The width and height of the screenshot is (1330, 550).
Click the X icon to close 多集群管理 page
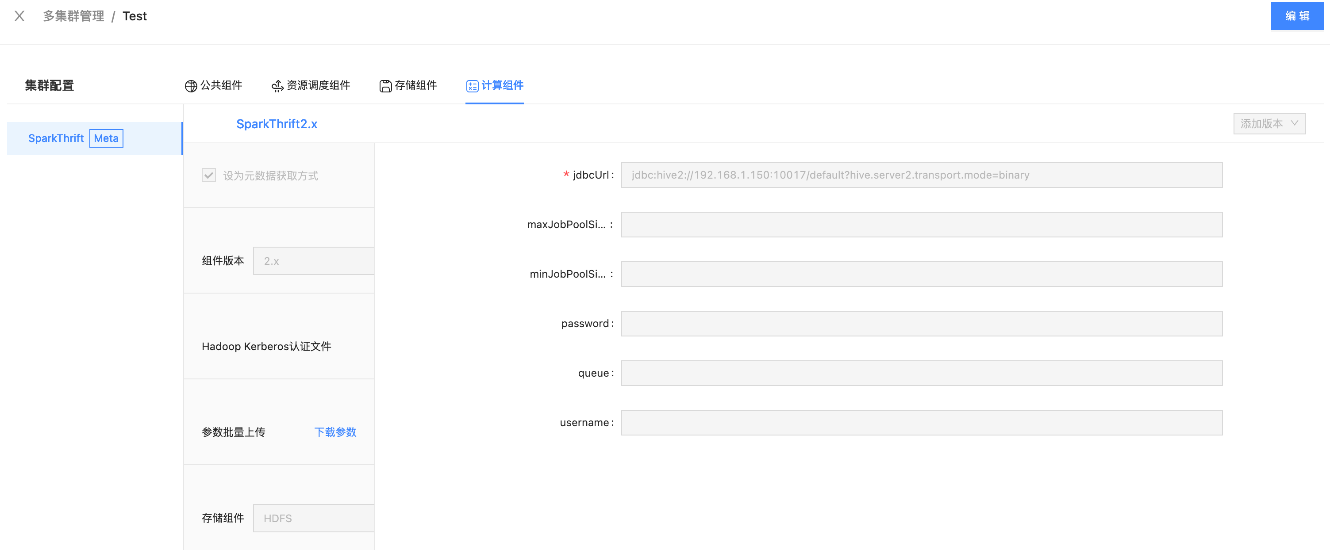(x=19, y=16)
